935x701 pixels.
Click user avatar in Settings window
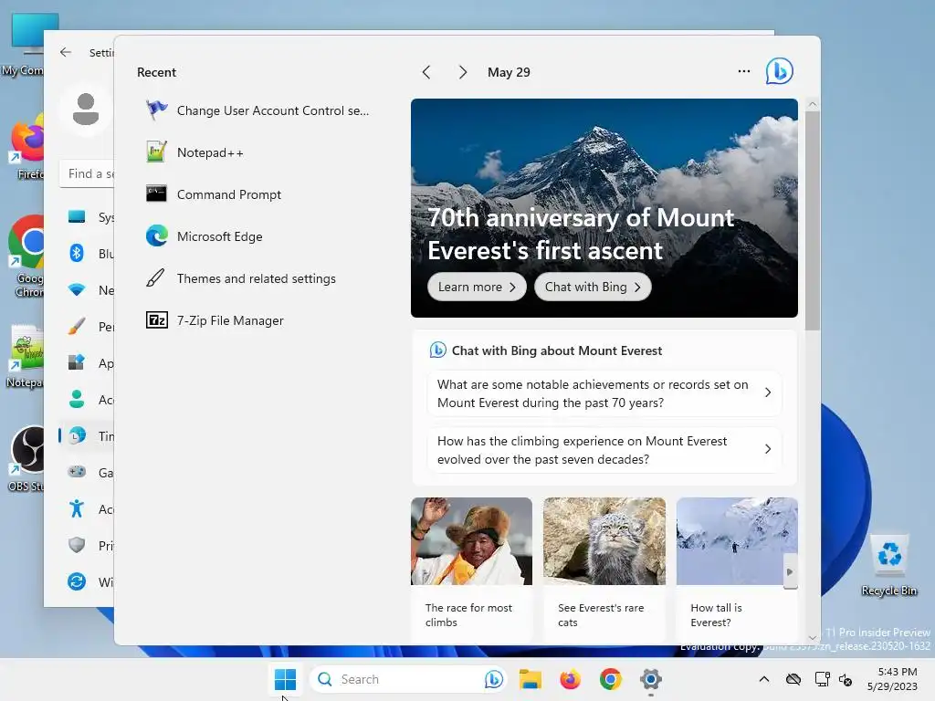coord(85,110)
